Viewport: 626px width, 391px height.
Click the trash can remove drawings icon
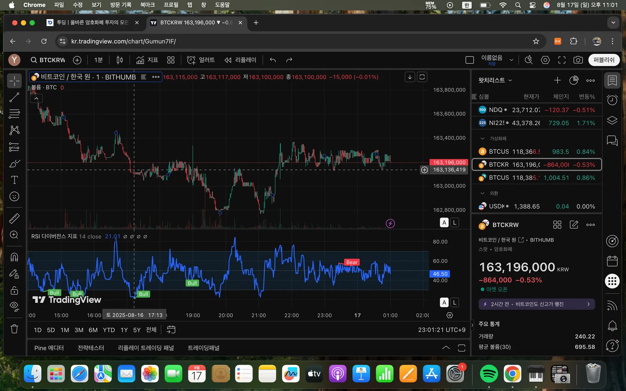[14, 329]
